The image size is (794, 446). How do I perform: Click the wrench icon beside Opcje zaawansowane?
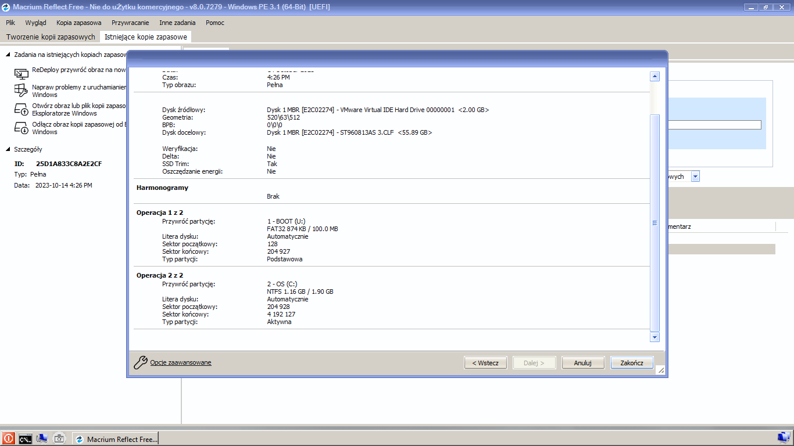click(141, 362)
